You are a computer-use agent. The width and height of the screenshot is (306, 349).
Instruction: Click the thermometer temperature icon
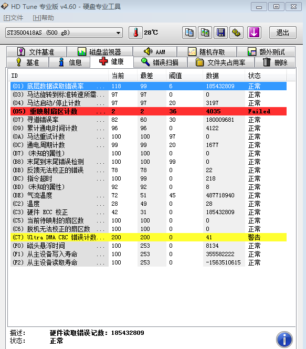click(x=135, y=33)
